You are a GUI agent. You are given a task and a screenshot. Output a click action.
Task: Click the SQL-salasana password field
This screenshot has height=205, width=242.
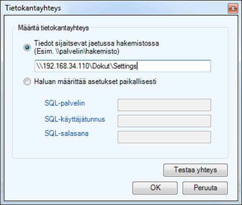(x=164, y=137)
